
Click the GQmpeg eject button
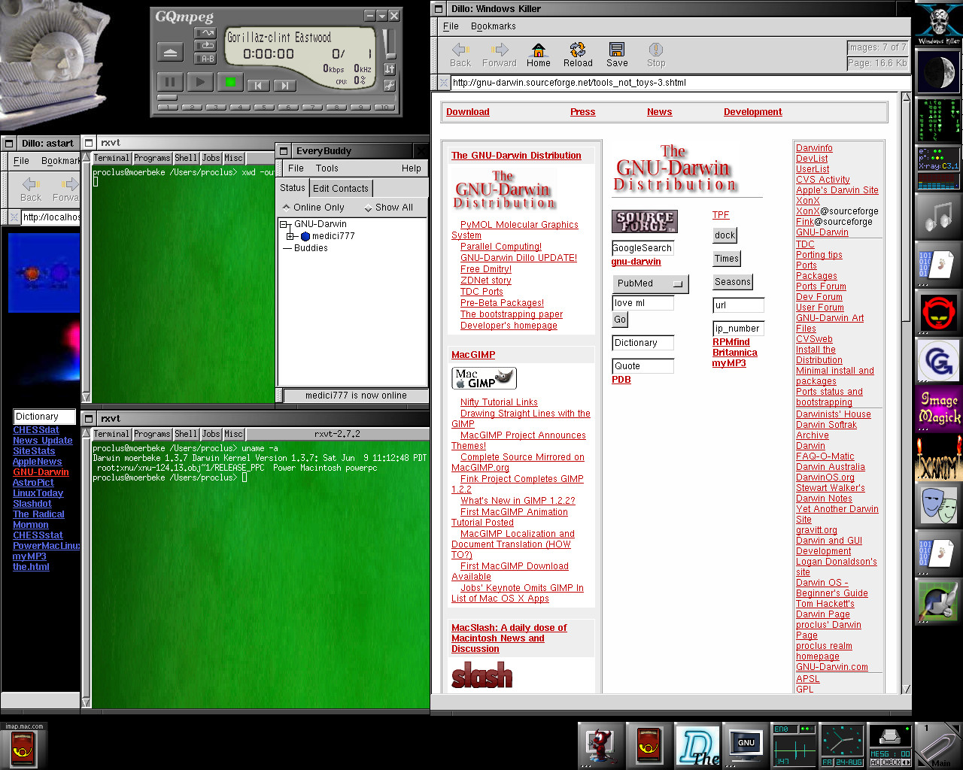(170, 53)
